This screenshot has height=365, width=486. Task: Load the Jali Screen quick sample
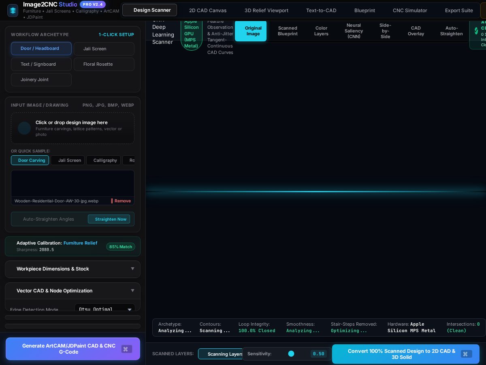tap(68, 160)
